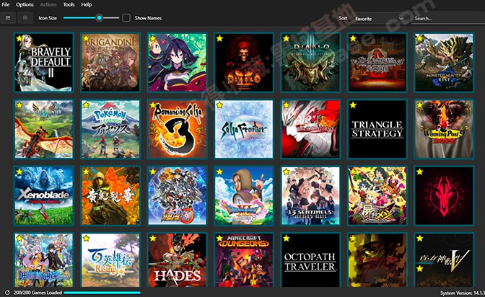
Task: Adjust the Icon Size slider
Action: (91, 18)
